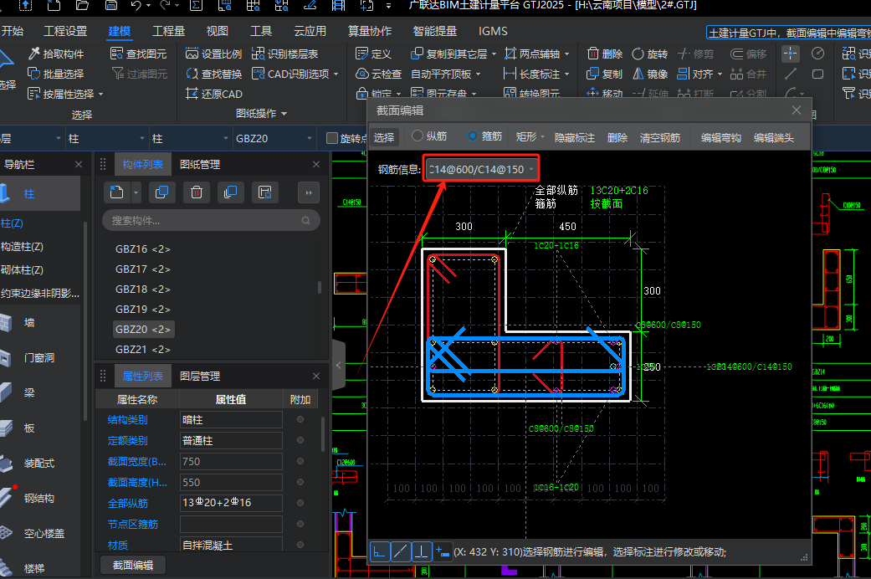This screenshot has height=579, width=871.
Task: Click 选择 button in section editor toolbar
Action: coord(384,137)
